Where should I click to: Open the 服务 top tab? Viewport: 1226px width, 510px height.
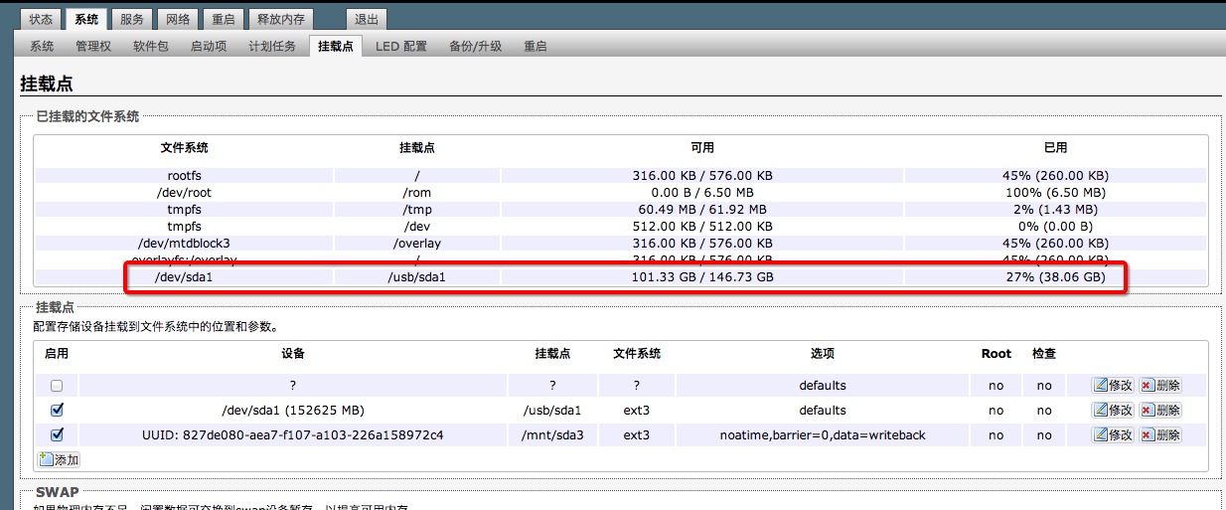pyautogui.click(x=132, y=19)
